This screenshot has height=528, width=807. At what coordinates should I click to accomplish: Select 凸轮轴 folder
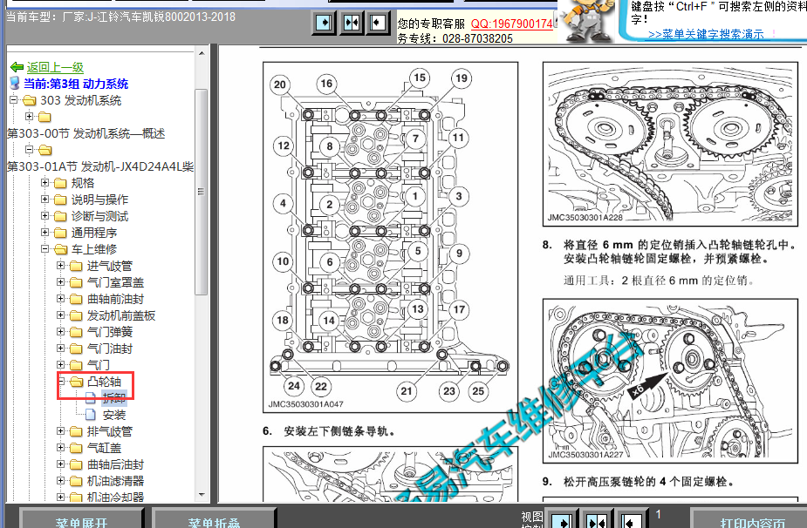click(x=104, y=382)
